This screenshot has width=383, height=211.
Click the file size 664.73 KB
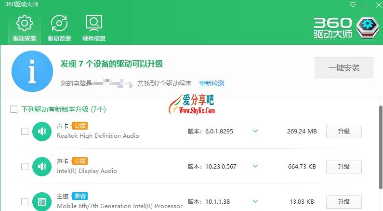pos(302,167)
